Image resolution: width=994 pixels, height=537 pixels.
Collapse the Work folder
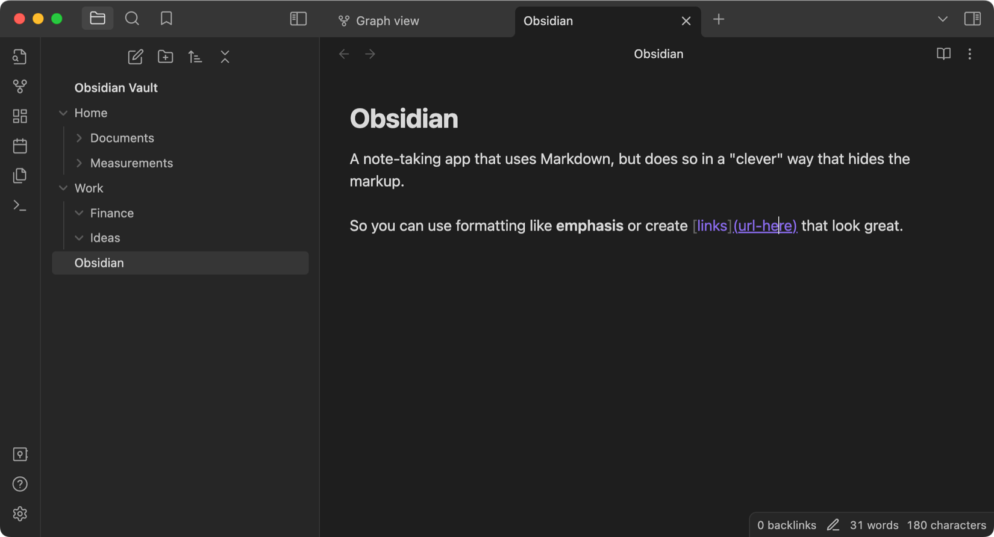coord(64,188)
